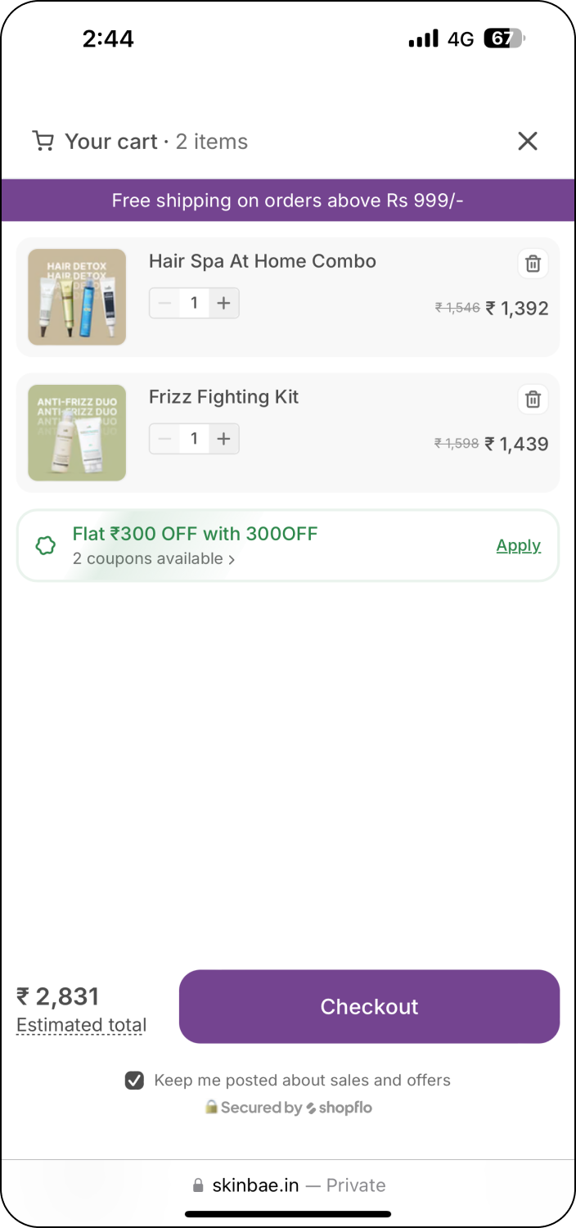Decrease Frizz Fighting Kit quantity
The width and height of the screenshot is (576, 1228).
[164, 439]
